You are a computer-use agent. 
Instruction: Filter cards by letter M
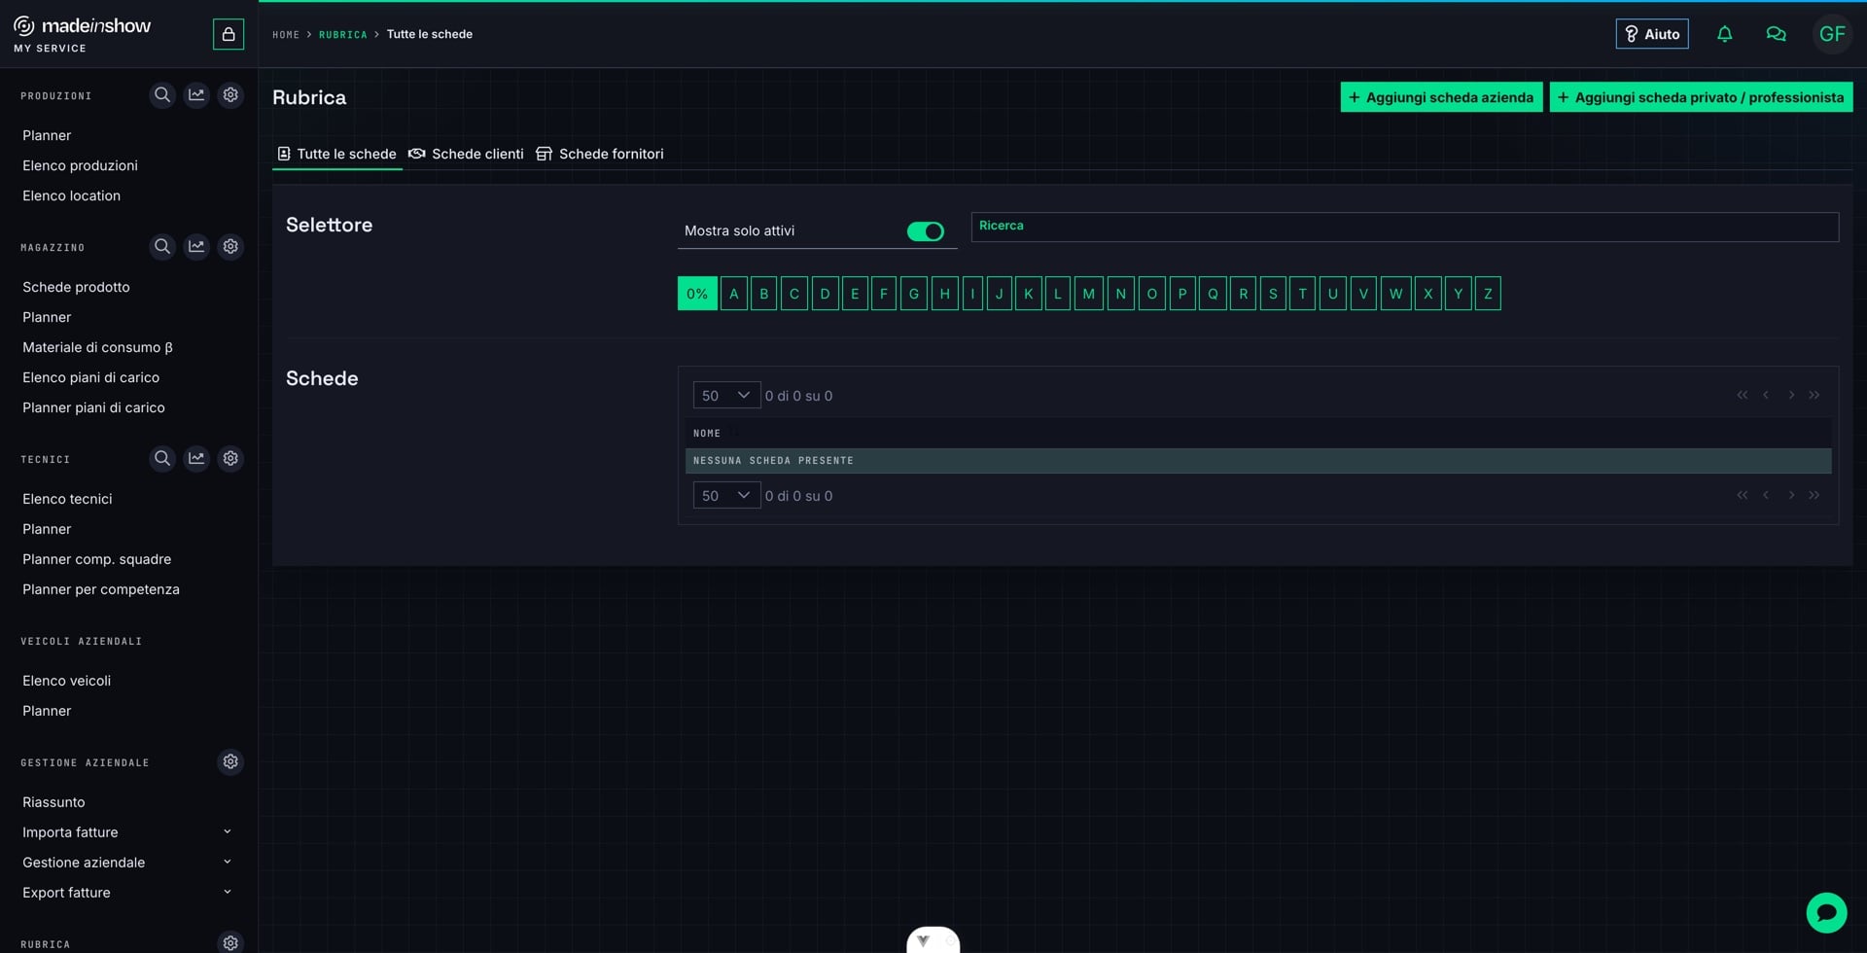click(x=1088, y=294)
